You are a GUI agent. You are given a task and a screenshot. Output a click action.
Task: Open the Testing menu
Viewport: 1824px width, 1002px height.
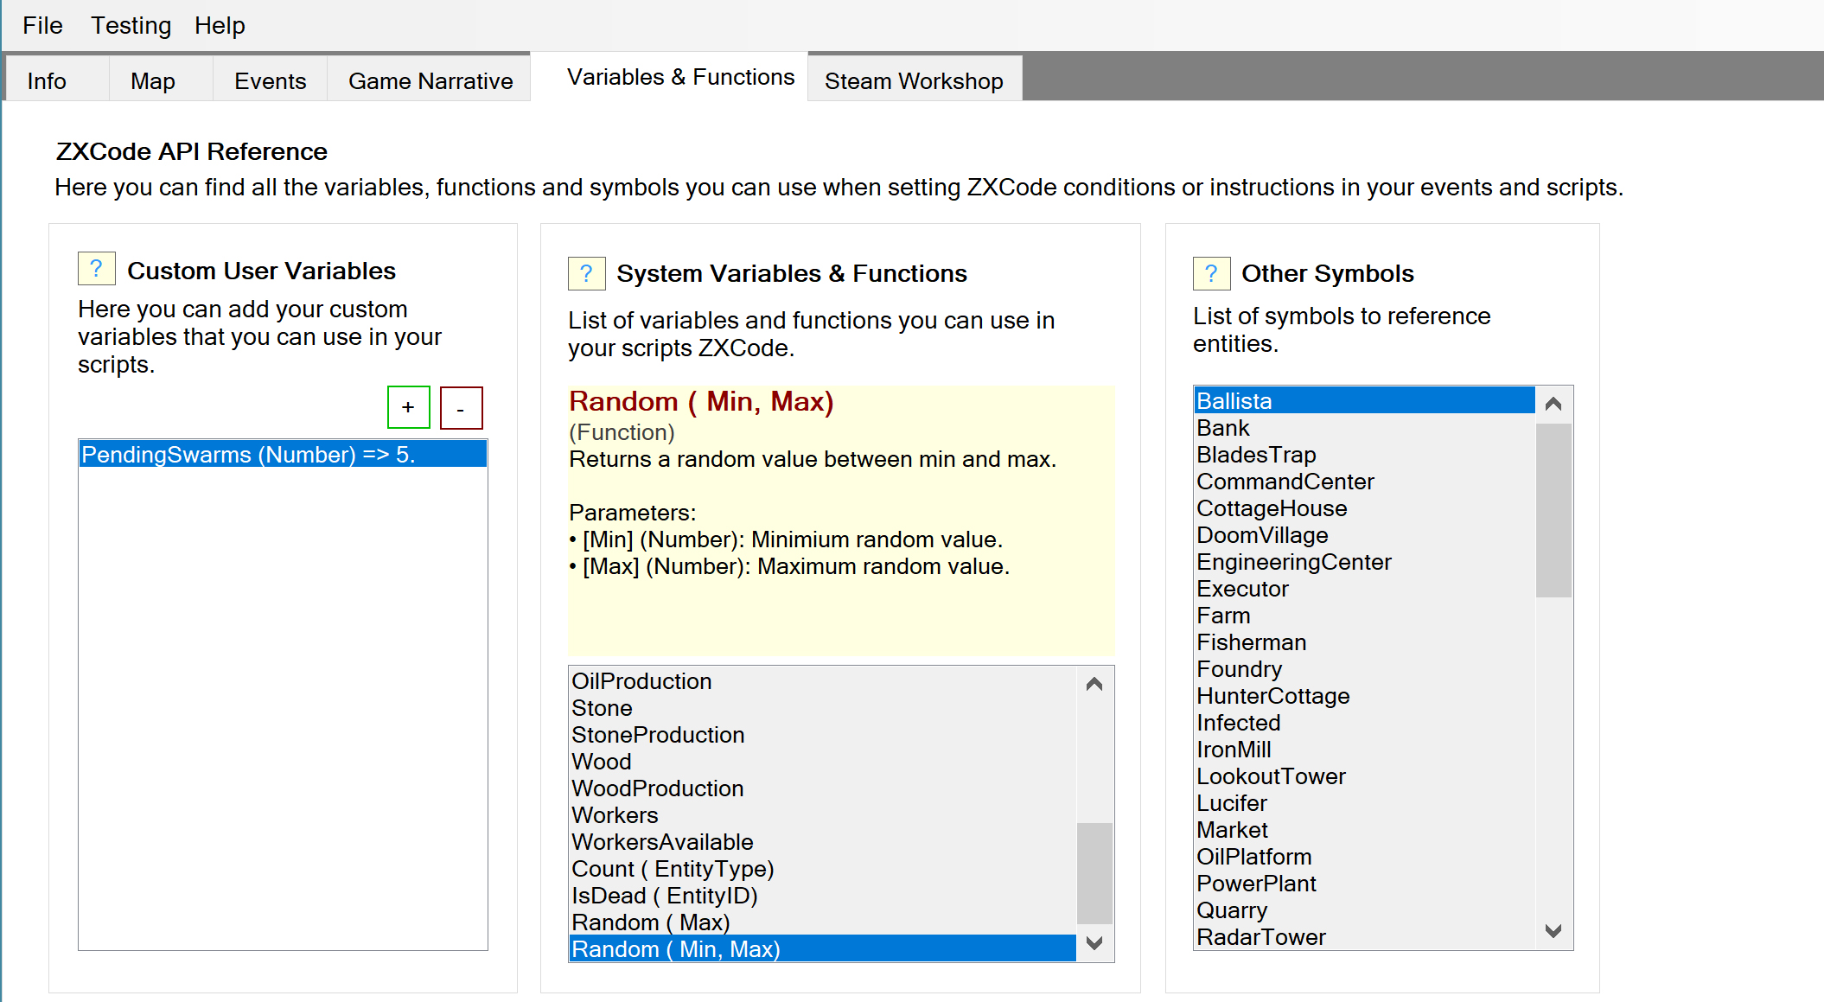[x=131, y=25]
